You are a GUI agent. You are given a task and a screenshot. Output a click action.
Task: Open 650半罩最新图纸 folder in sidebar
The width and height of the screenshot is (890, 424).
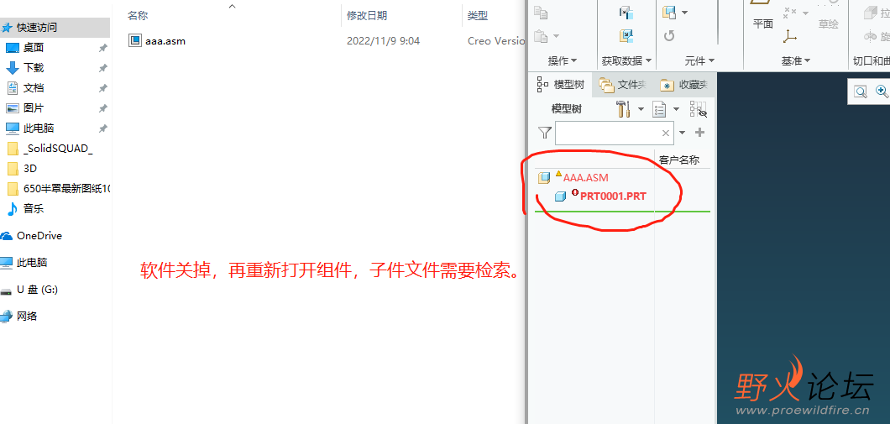pos(67,188)
